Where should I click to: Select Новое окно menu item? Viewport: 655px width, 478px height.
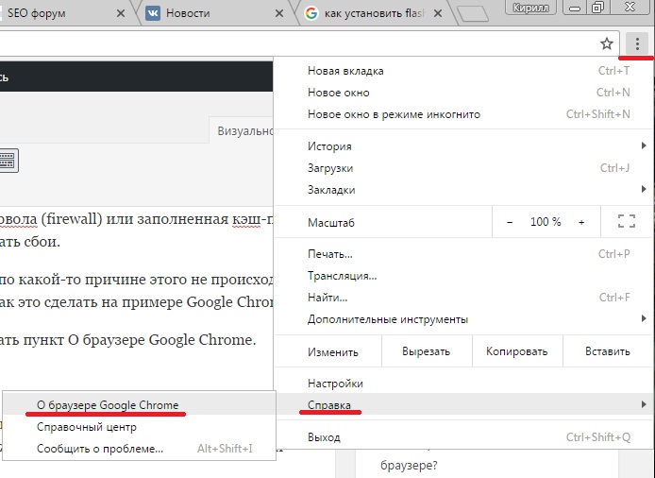point(463,93)
